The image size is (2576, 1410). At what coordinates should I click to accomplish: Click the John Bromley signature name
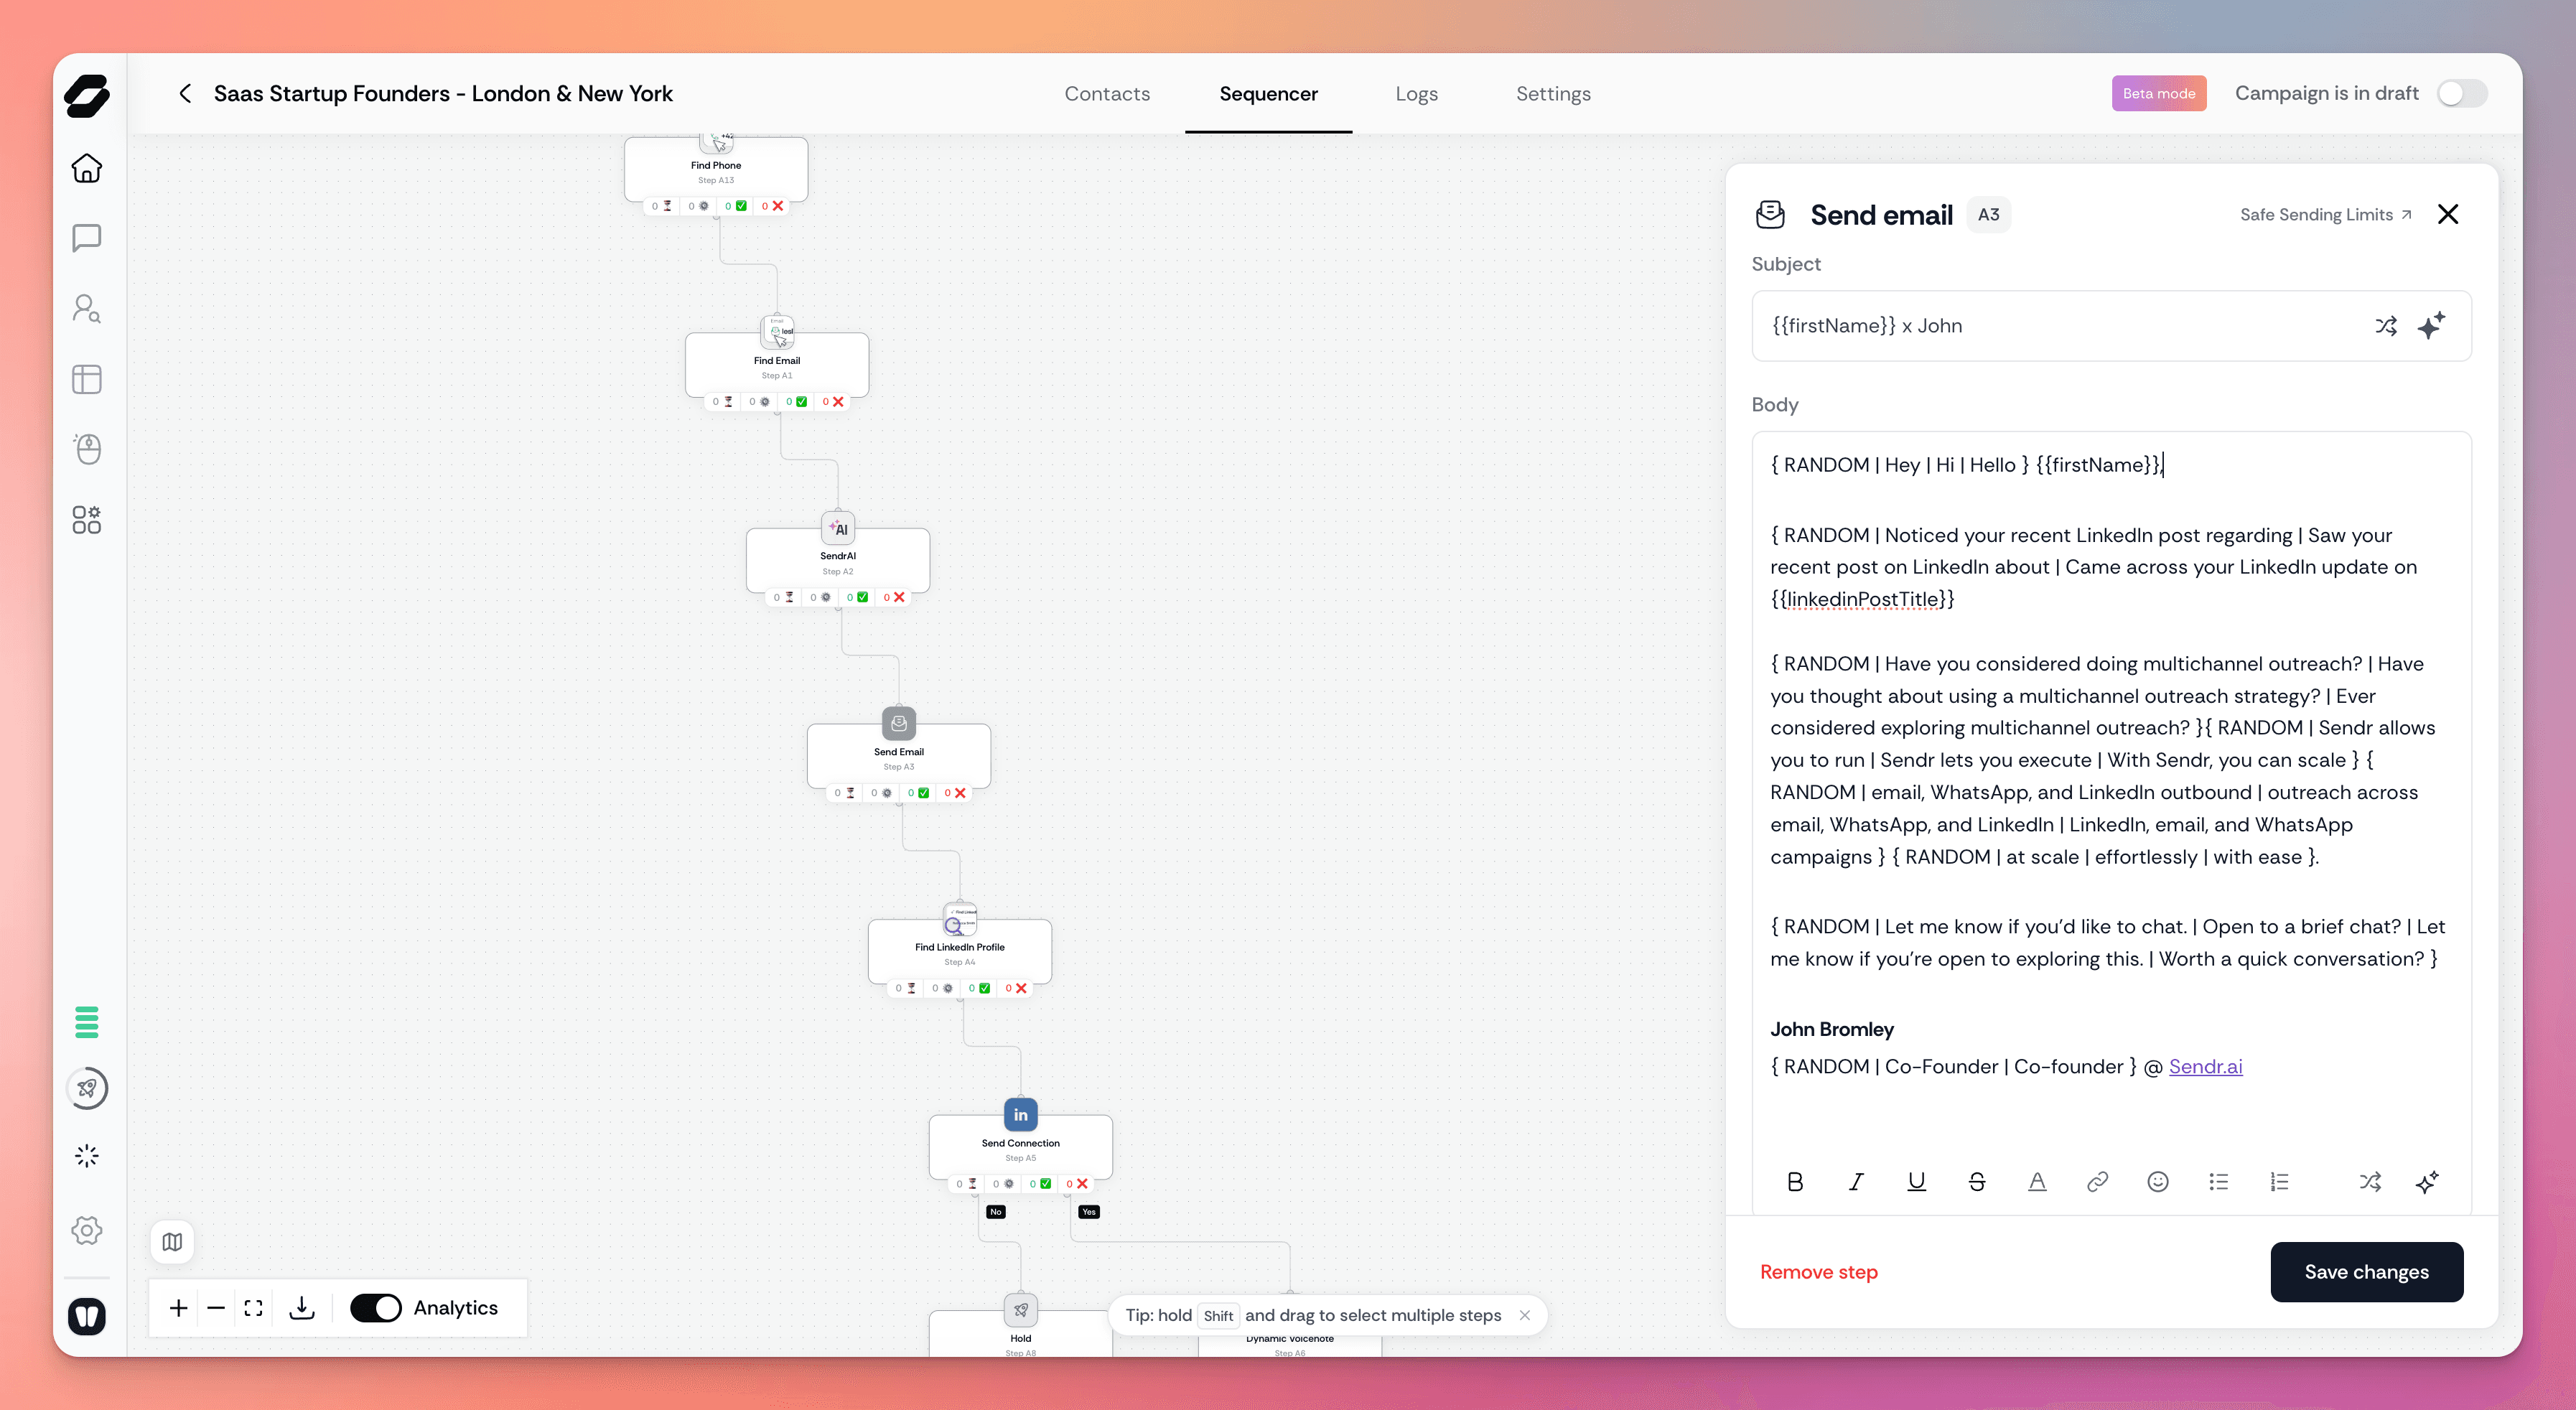click(1832, 1029)
